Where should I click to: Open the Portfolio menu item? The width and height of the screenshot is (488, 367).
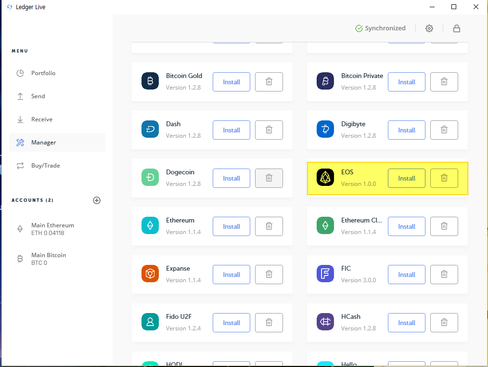point(57,73)
